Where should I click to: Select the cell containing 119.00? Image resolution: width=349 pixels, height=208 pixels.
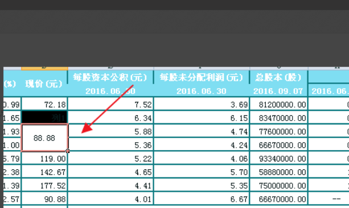(44, 159)
